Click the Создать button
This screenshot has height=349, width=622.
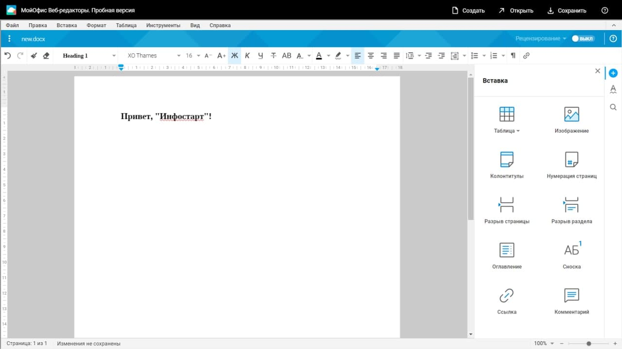point(468,10)
